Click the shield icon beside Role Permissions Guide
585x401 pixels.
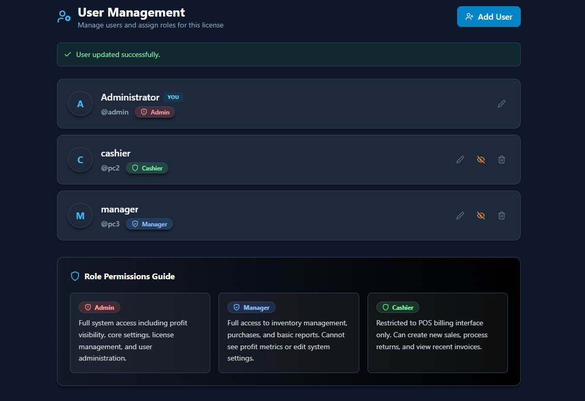point(75,276)
